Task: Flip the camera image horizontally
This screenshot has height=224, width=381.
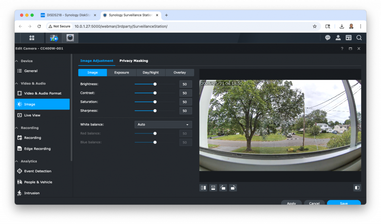Action: tap(203, 188)
